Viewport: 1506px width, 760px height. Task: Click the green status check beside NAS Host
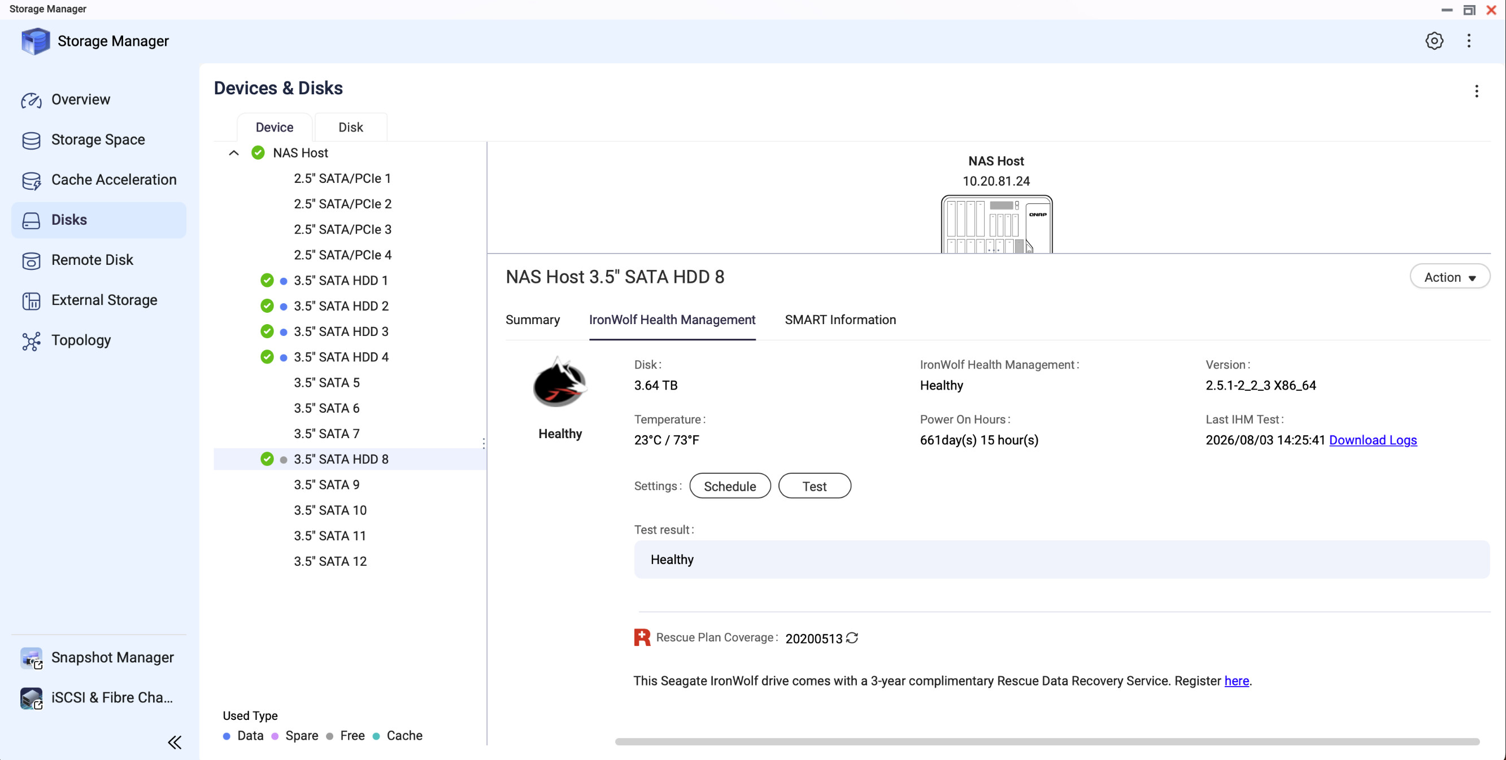pyautogui.click(x=258, y=153)
